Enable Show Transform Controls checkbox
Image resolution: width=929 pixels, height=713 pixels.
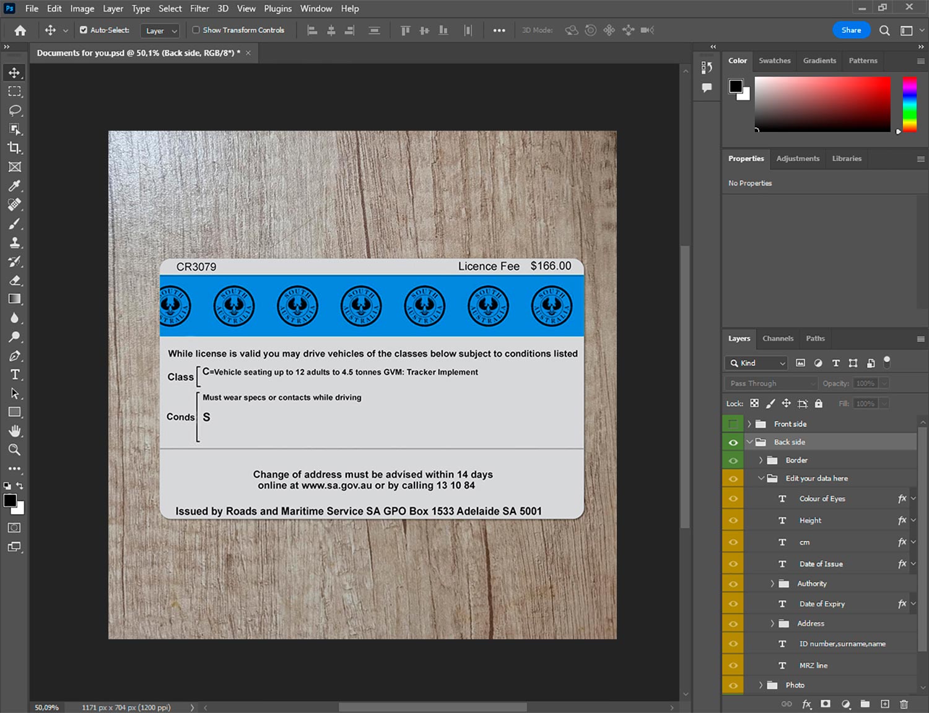tap(196, 30)
